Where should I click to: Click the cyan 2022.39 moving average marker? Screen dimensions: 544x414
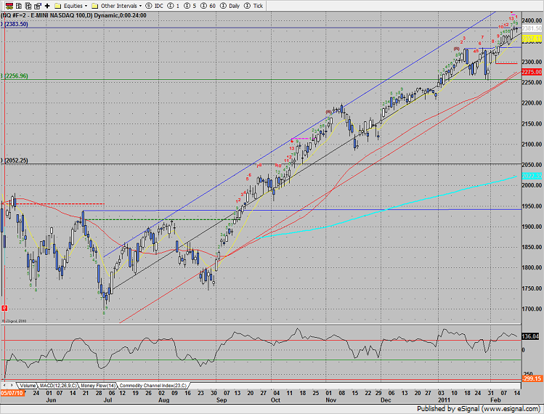pyautogui.click(x=532, y=176)
